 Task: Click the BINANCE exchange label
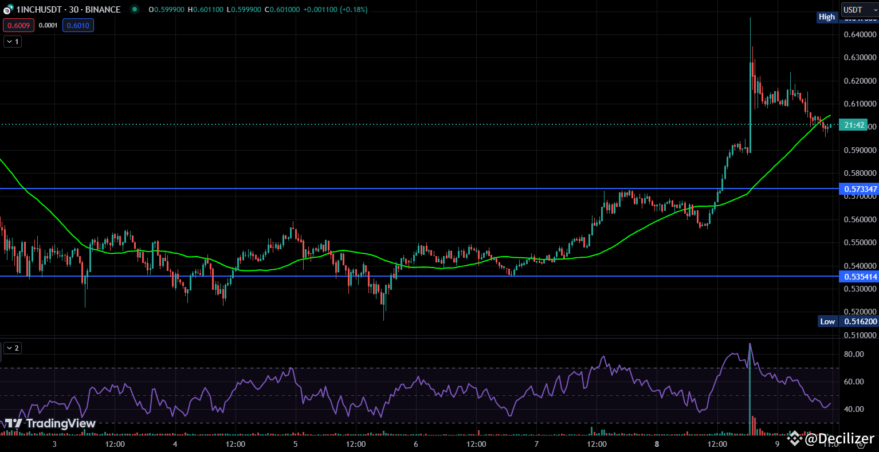(x=103, y=9)
